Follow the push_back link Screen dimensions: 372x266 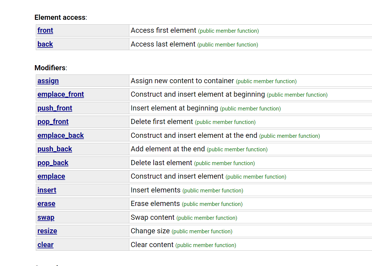(55, 149)
